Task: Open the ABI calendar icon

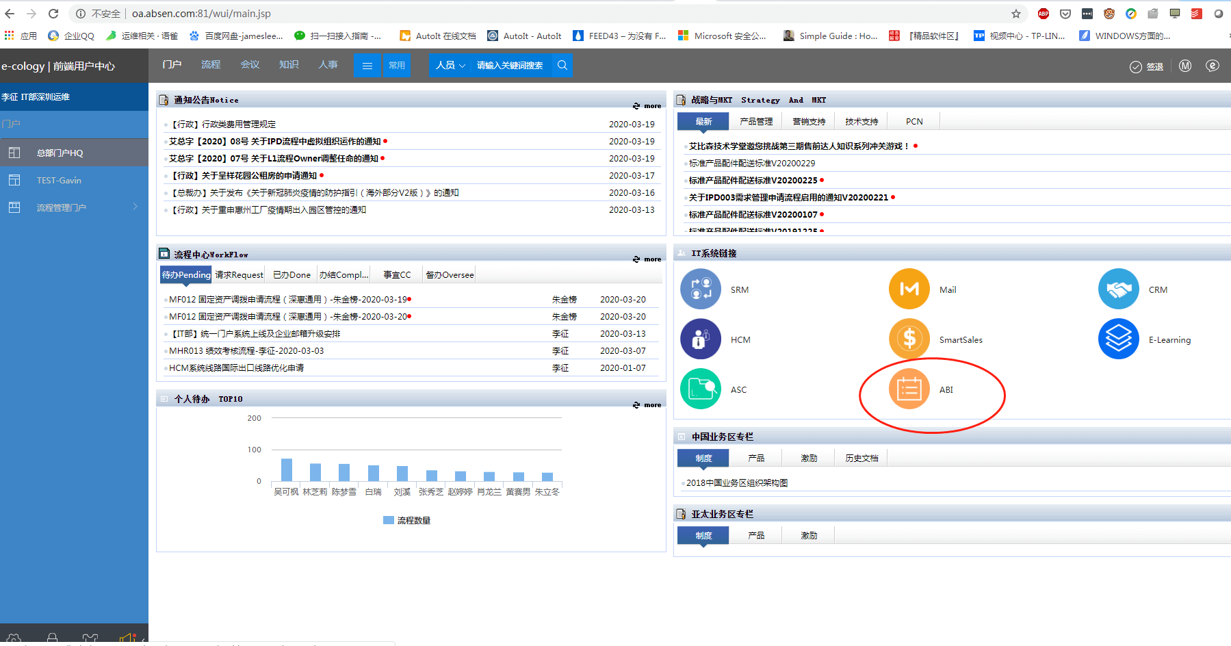Action: click(909, 389)
